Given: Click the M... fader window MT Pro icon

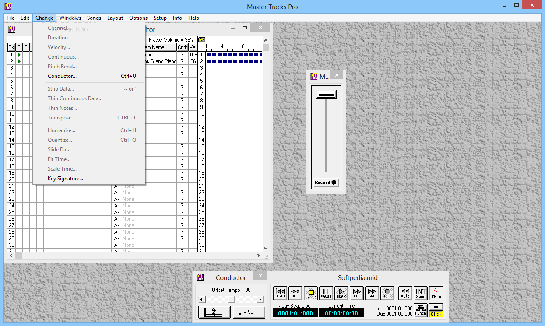Looking at the screenshot, I should tap(313, 77).
